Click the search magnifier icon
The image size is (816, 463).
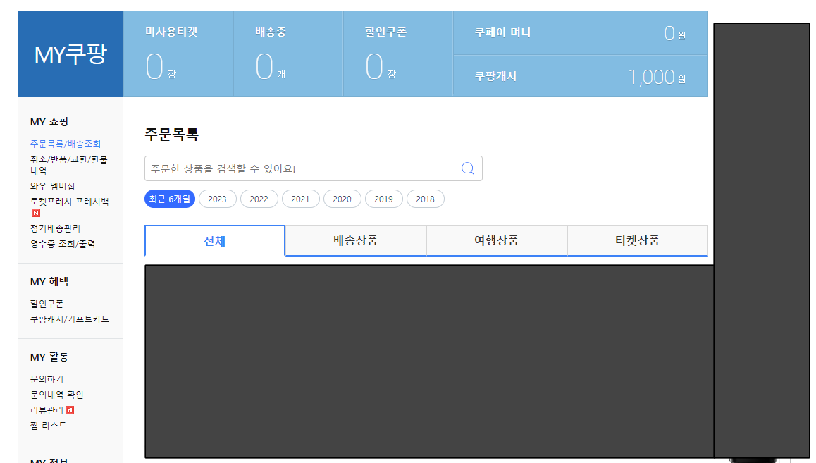(467, 168)
